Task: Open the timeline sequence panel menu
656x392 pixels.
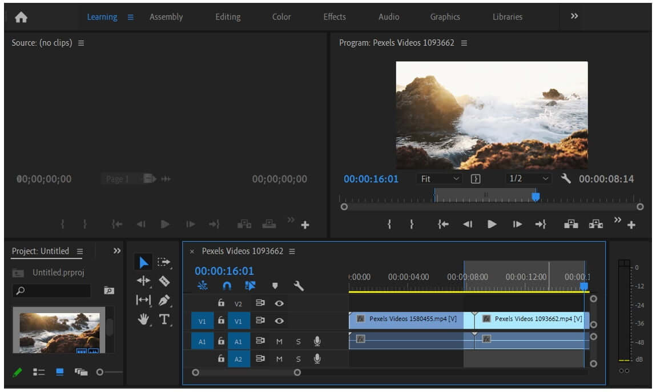Action: pos(292,251)
